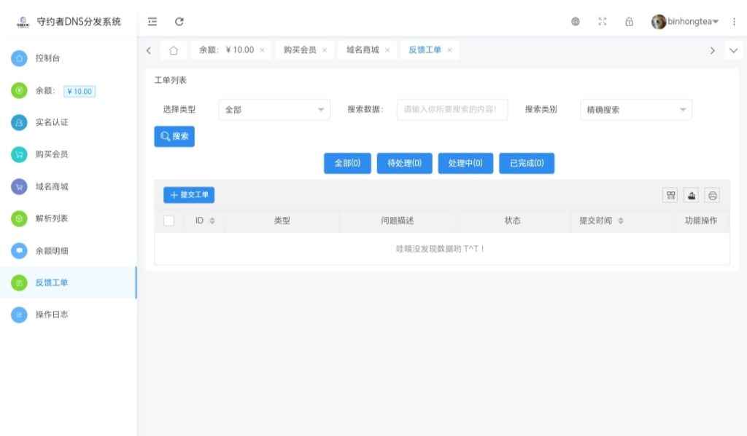
Task: Toggle the select-all checkbox in table header
Action: 169,221
